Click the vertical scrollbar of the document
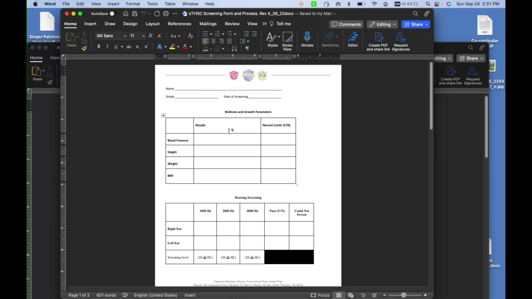Image resolution: width=532 pixels, height=299 pixels. (431, 96)
